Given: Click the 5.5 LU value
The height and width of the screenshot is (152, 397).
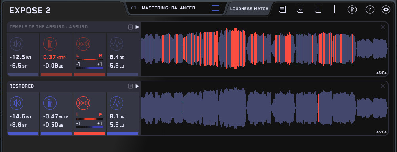Looking at the screenshot, I should [117, 125].
